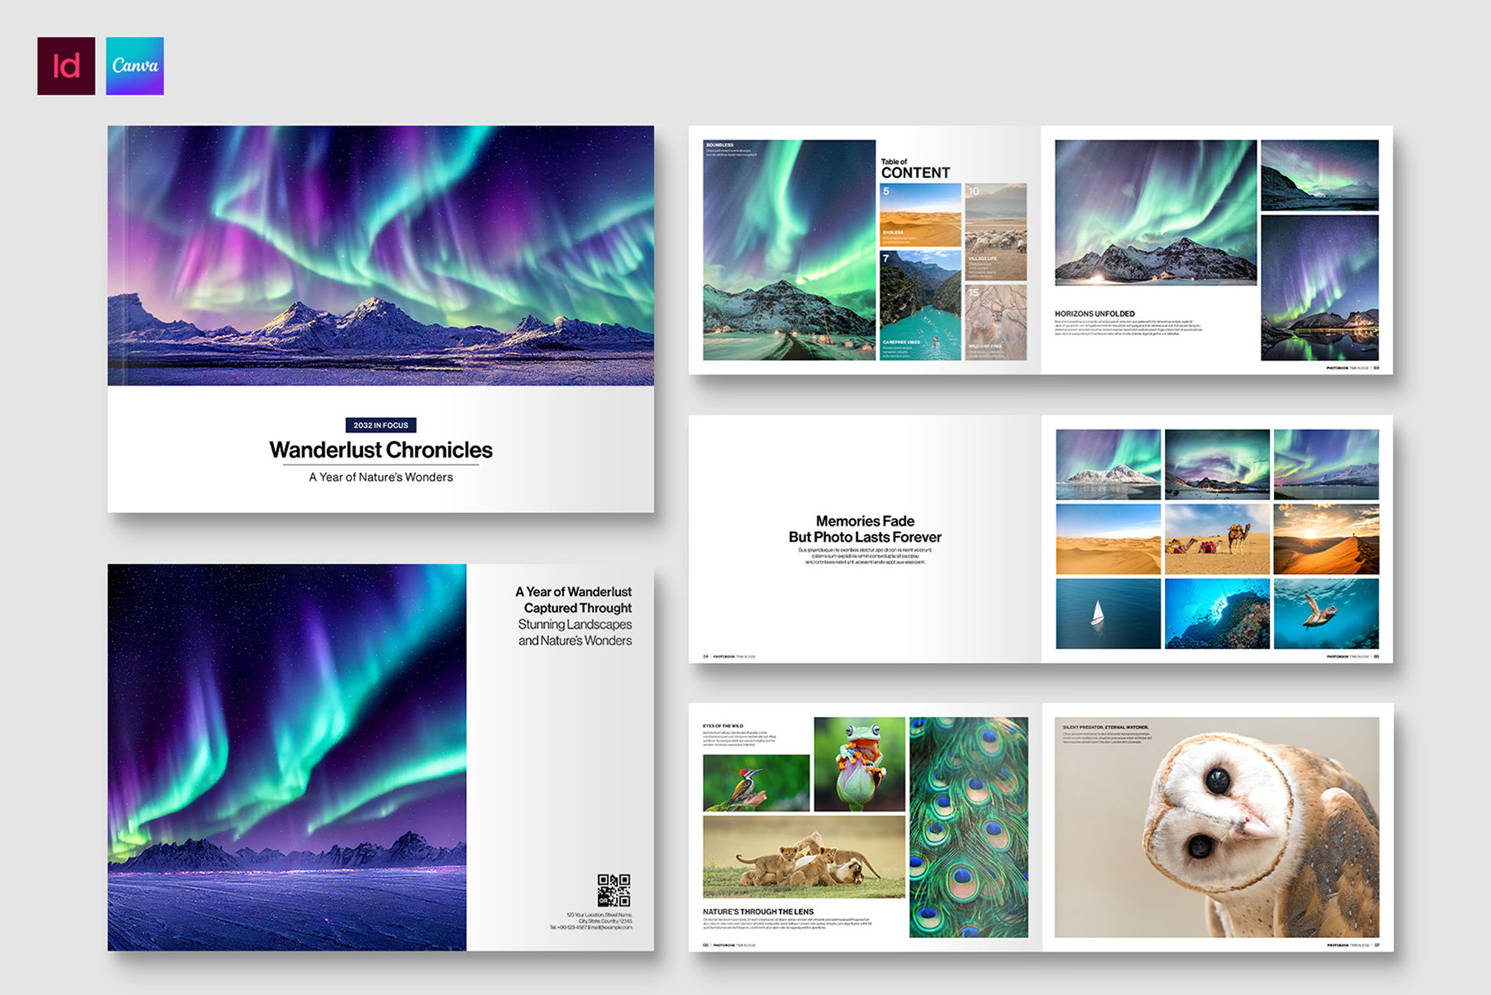Screen dimensions: 1491x995
Task: Click 'A Year of Nature's Wonders' subtitle
Action: point(381,477)
